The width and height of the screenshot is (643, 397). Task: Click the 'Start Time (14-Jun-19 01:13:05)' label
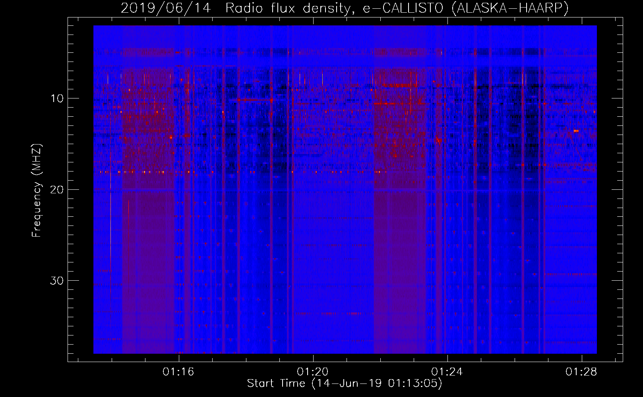(345, 384)
